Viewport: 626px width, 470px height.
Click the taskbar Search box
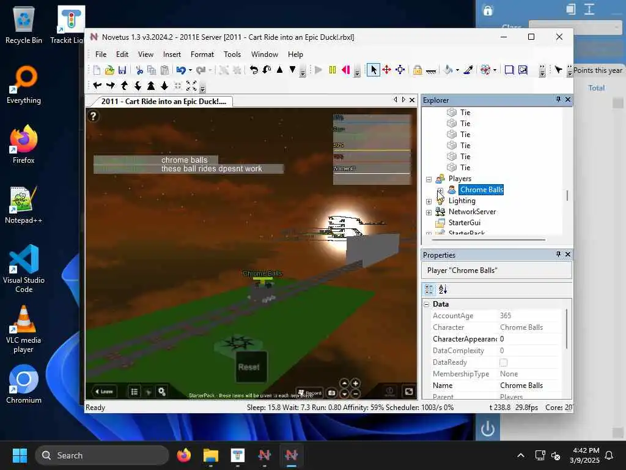click(102, 455)
